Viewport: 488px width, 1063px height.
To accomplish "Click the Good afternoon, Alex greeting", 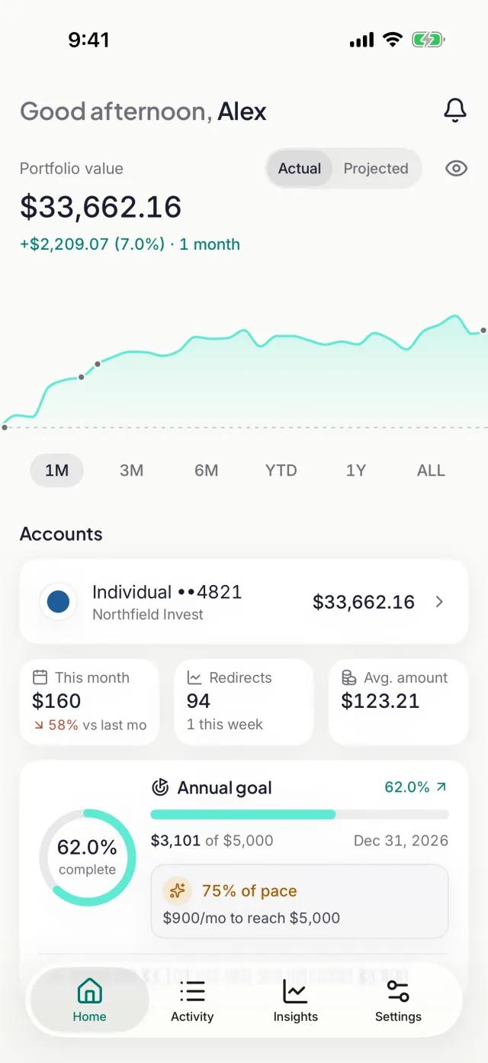I will pyautogui.click(x=143, y=111).
